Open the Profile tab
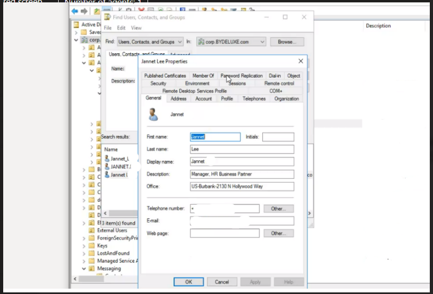Viewport: 433px width, 294px height. click(227, 98)
